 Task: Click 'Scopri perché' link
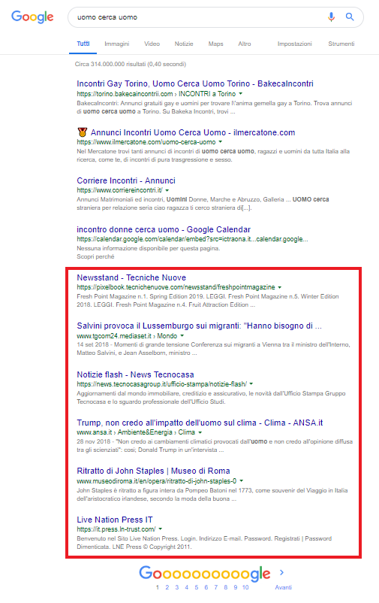95,256
